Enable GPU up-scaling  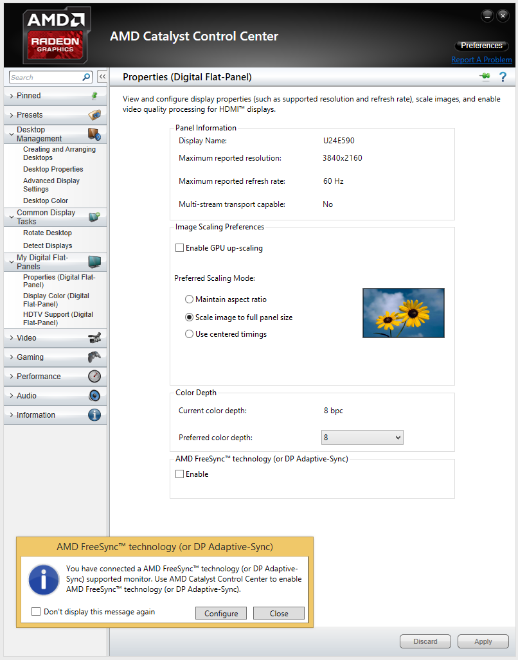(180, 247)
